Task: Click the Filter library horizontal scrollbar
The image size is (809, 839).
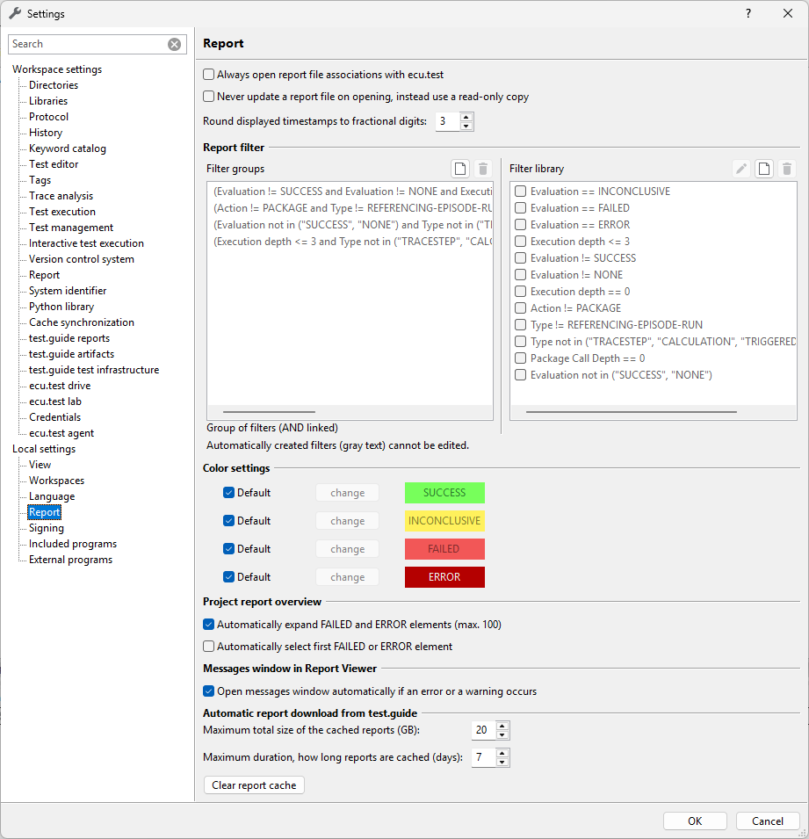Action: pos(632,411)
